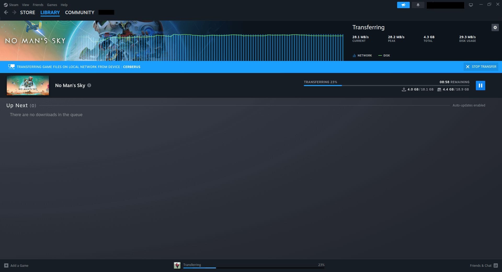Toggle DISK series in the transfer graph legend
This screenshot has width=502, height=272.
click(x=384, y=55)
